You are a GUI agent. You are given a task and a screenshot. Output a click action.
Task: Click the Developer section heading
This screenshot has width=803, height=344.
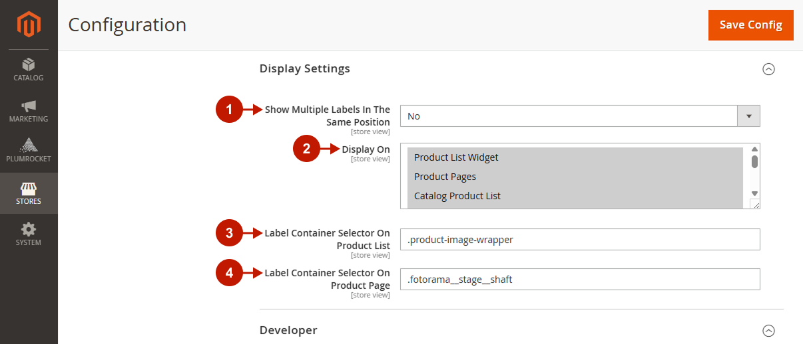pos(288,330)
